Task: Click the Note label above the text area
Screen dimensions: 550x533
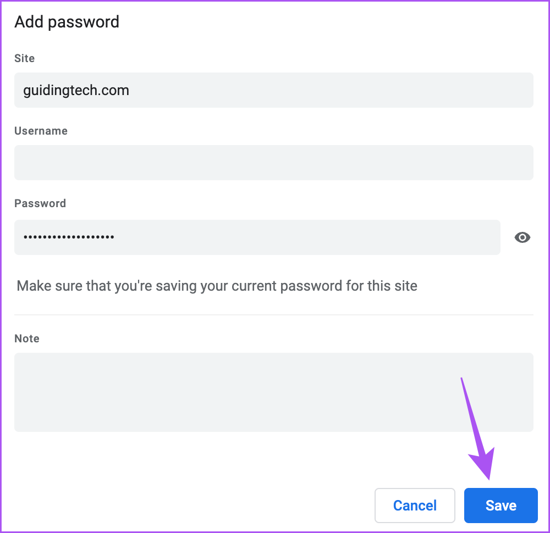Action: [x=26, y=338]
